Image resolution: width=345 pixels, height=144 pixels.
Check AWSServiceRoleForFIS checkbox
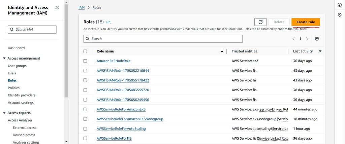85,138
